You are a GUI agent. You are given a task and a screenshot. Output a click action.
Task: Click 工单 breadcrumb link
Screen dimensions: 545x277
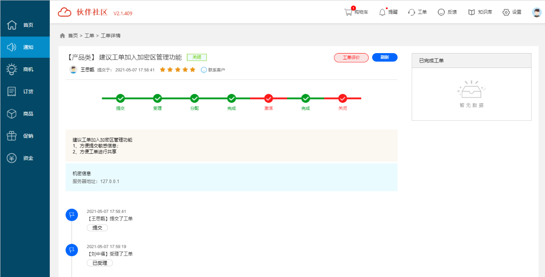[89, 36]
